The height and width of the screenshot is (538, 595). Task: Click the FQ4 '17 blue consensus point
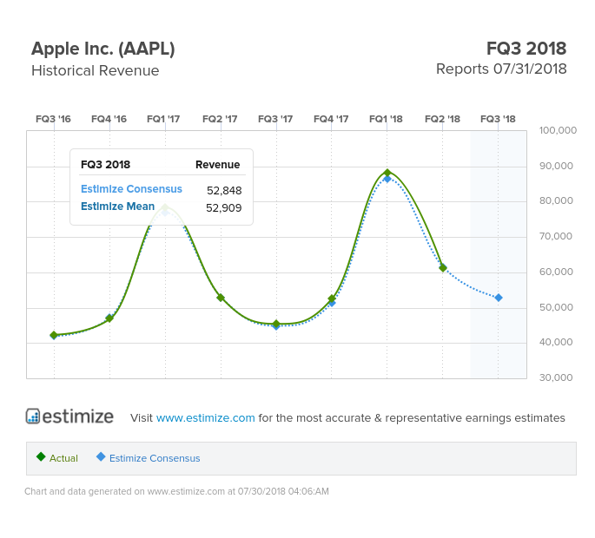(332, 304)
